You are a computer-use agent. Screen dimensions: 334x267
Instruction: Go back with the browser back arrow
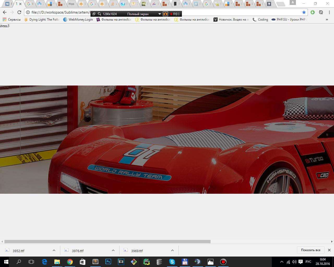click(x=4, y=12)
